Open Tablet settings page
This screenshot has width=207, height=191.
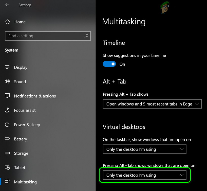pos(20,167)
